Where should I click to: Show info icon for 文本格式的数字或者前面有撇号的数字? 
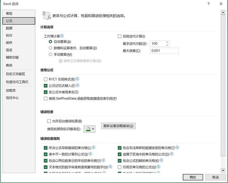111,167
